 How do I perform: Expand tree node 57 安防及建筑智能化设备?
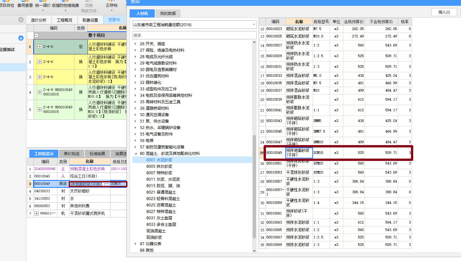coord(136,147)
